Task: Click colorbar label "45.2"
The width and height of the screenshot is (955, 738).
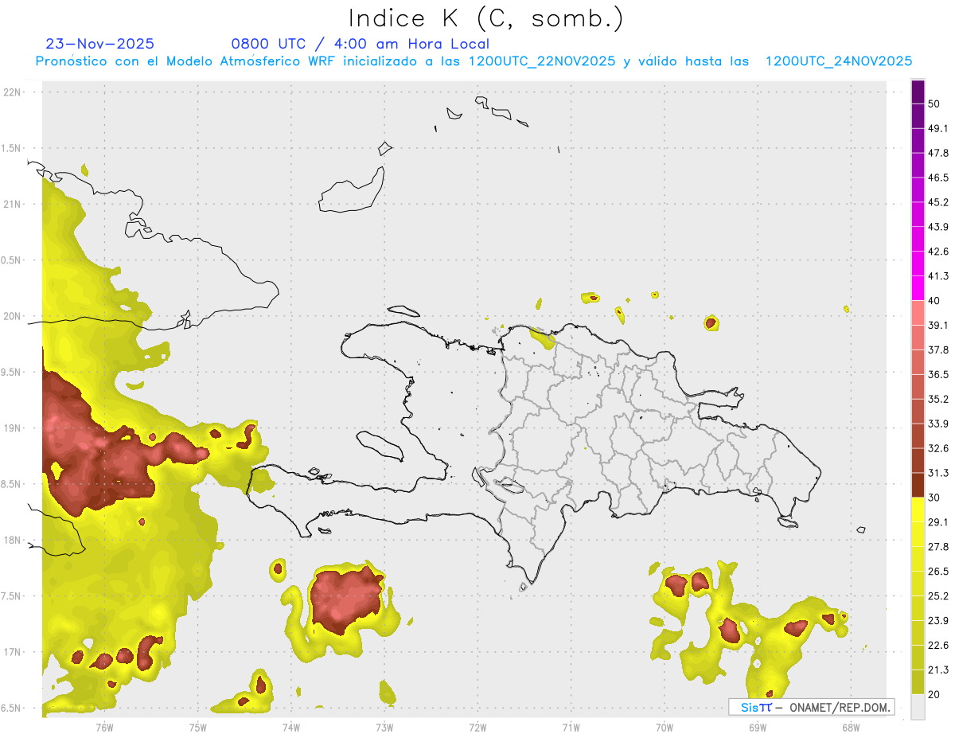Action: 938,203
